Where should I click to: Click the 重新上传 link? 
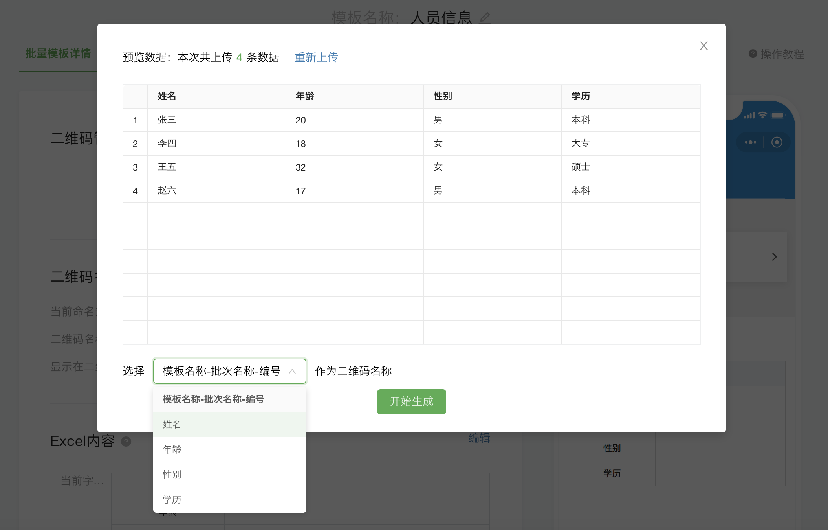point(316,57)
